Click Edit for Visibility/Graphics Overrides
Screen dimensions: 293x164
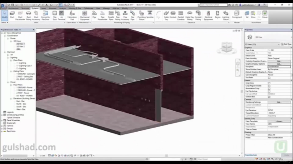click(279, 61)
